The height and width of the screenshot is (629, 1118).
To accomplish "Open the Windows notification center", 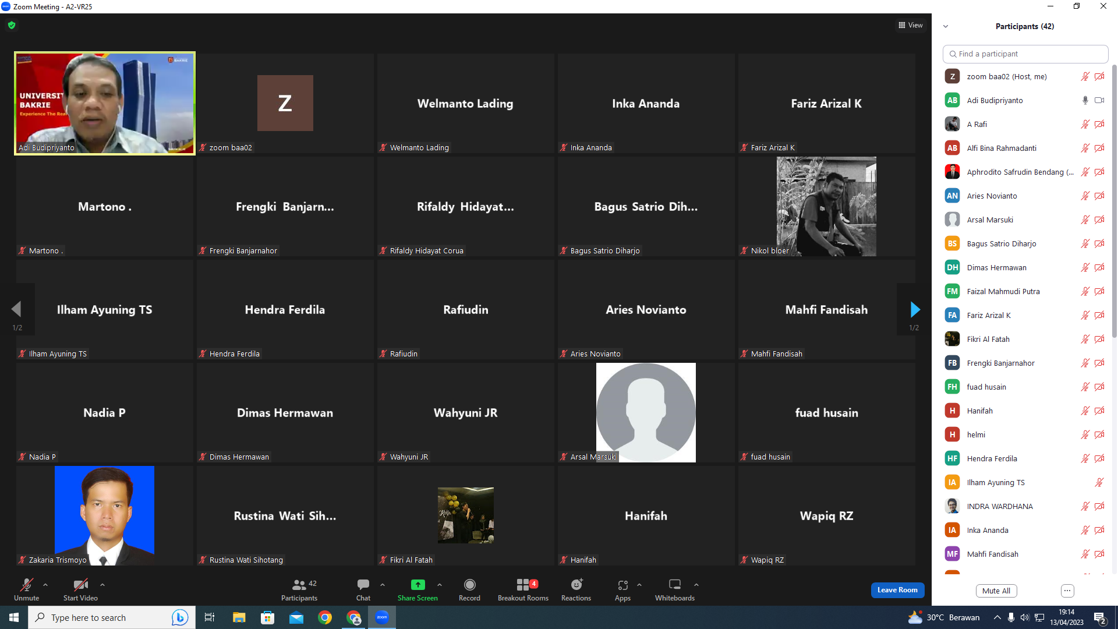I will (x=1101, y=617).
